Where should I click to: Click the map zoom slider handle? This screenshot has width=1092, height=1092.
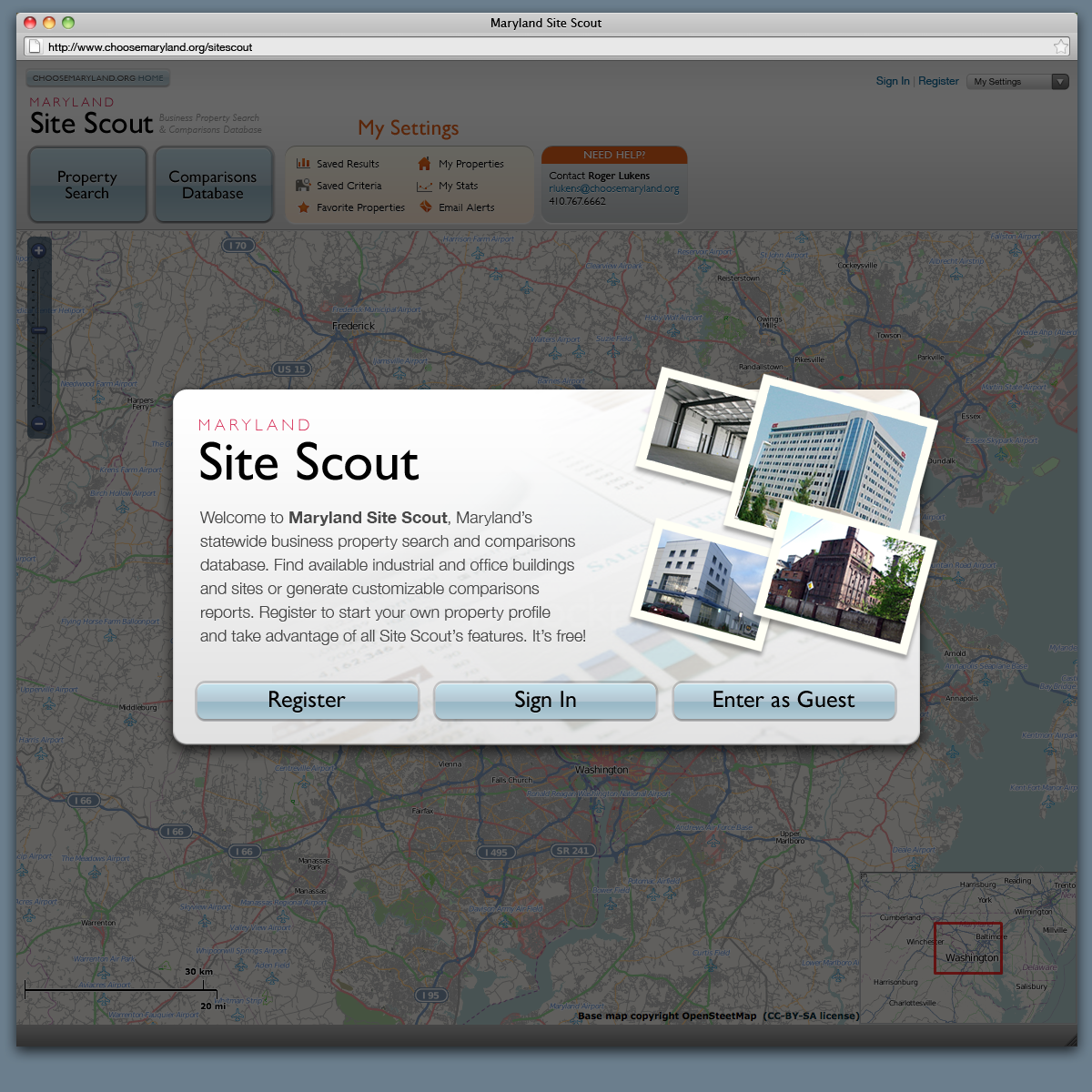39,330
